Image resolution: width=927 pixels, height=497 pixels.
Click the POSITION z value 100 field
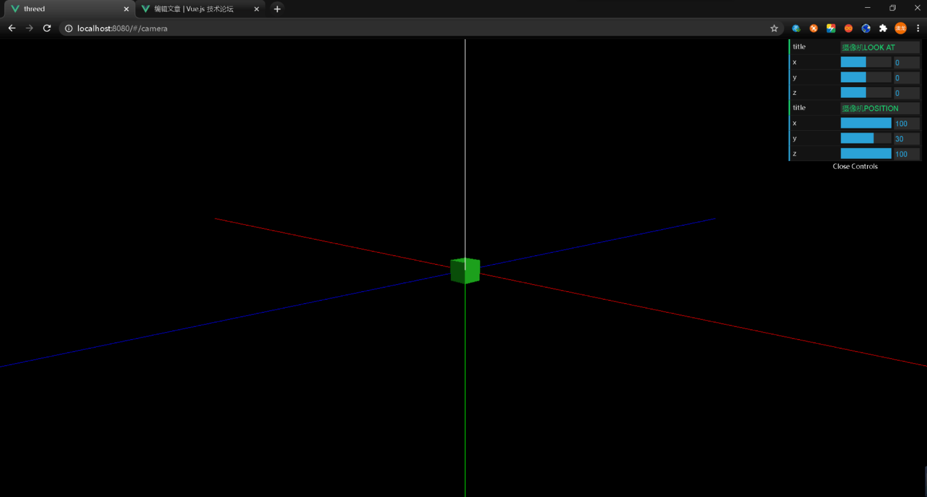[907, 154]
